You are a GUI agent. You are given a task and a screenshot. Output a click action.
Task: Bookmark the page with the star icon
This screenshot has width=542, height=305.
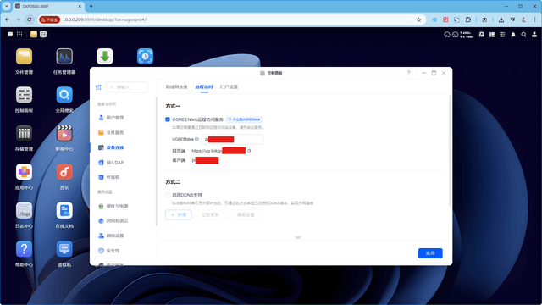tap(419, 19)
